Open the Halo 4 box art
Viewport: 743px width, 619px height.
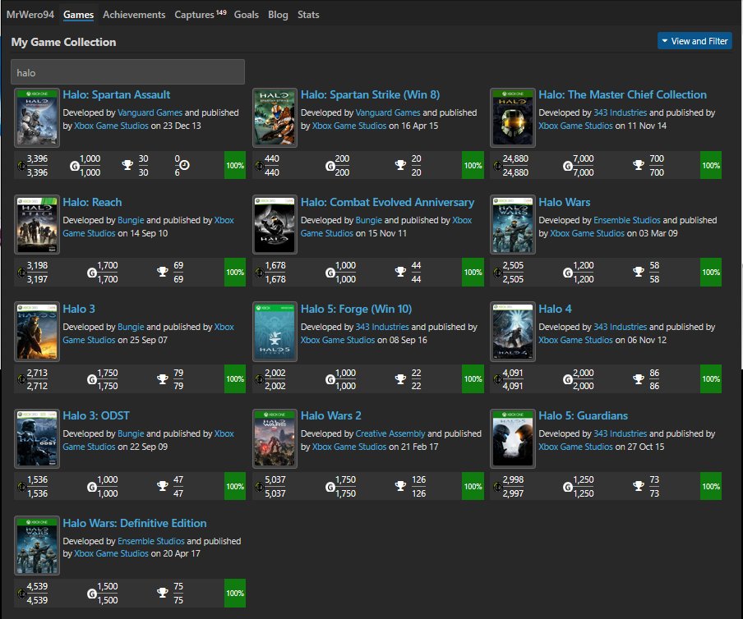click(x=513, y=332)
